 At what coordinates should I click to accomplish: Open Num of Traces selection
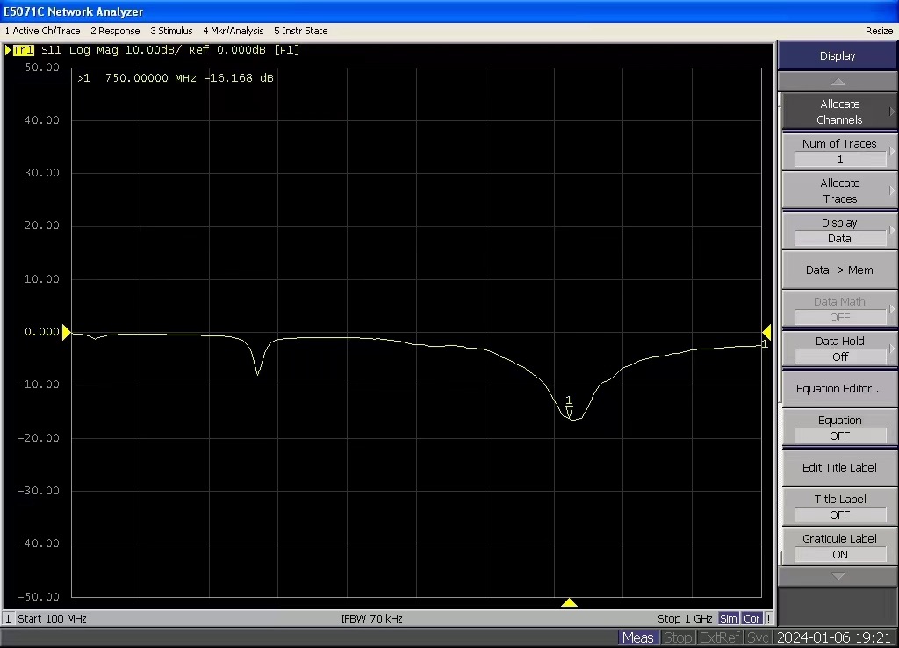click(x=839, y=151)
